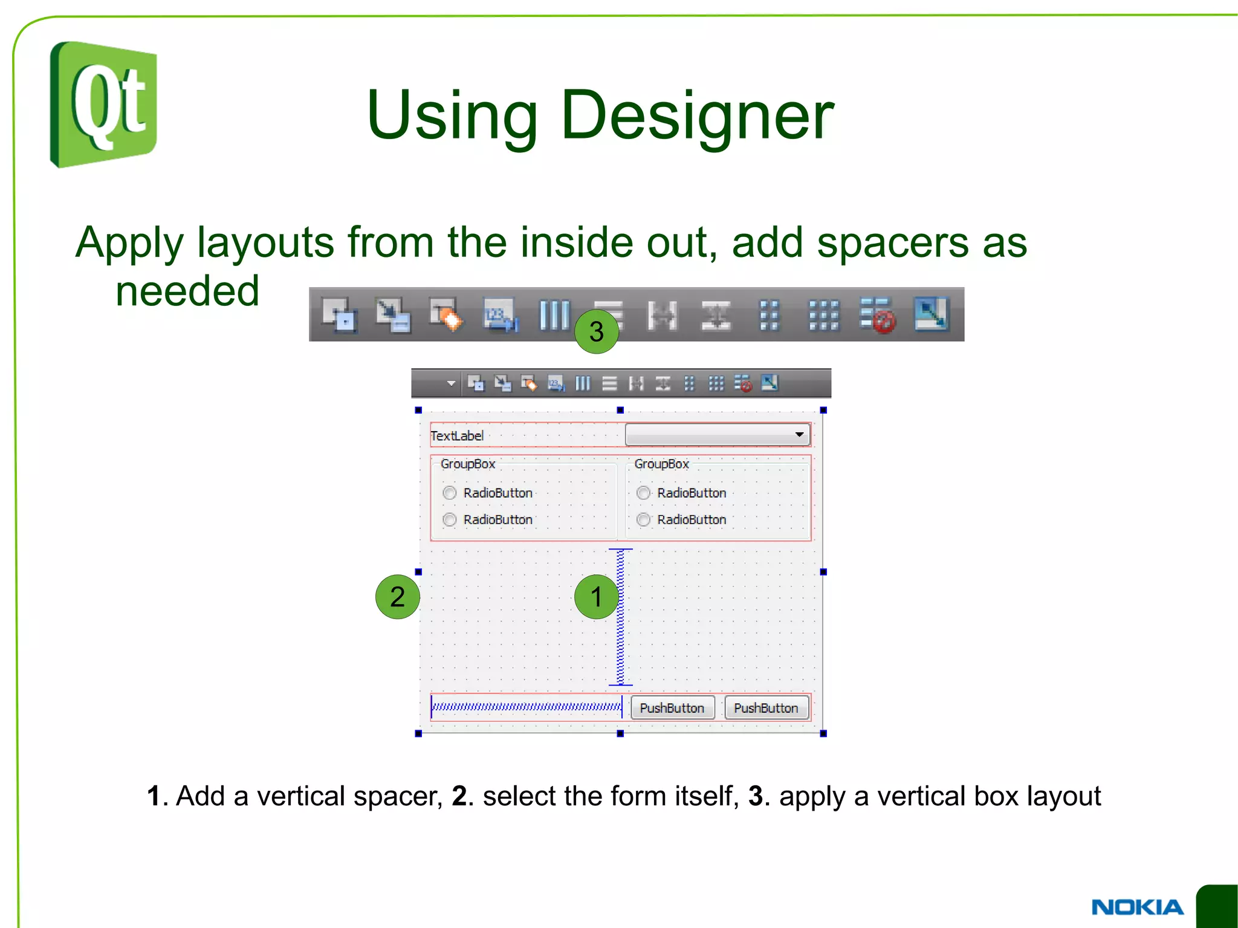Apply vertical splitter layout in the small form toolbar
1238x928 pixels.
(x=663, y=383)
